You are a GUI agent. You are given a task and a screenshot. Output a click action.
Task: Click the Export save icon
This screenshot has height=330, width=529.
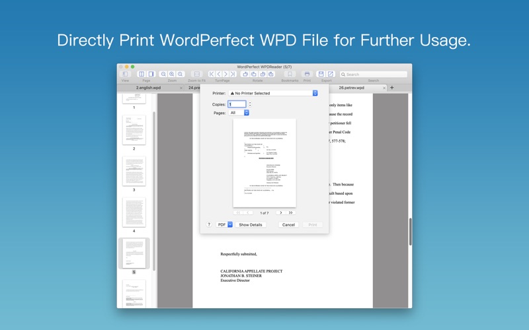click(321, 74)
